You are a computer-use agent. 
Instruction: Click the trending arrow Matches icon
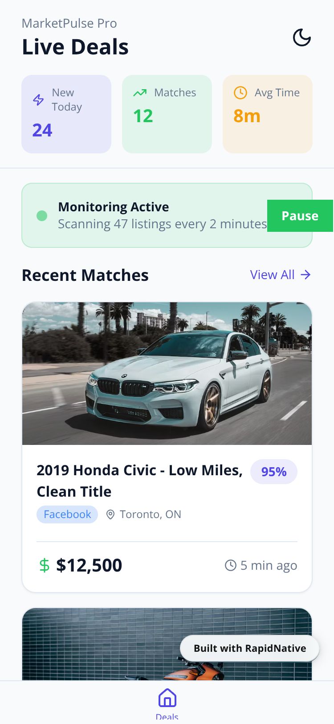coord(140,93)
